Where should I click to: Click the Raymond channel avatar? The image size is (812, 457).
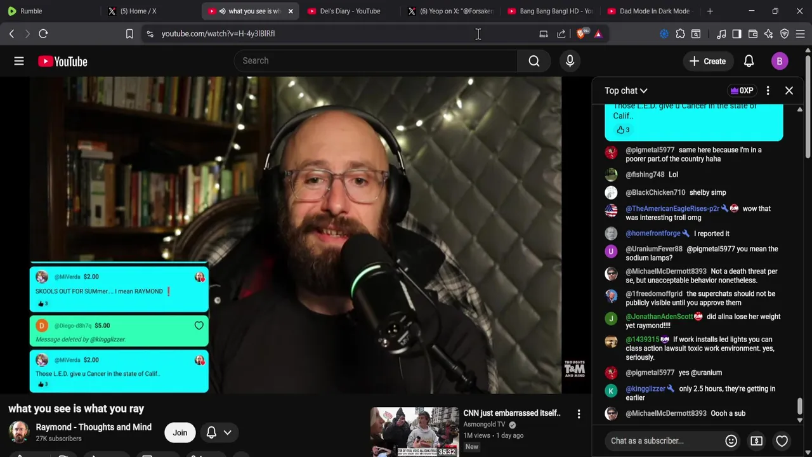19,432
